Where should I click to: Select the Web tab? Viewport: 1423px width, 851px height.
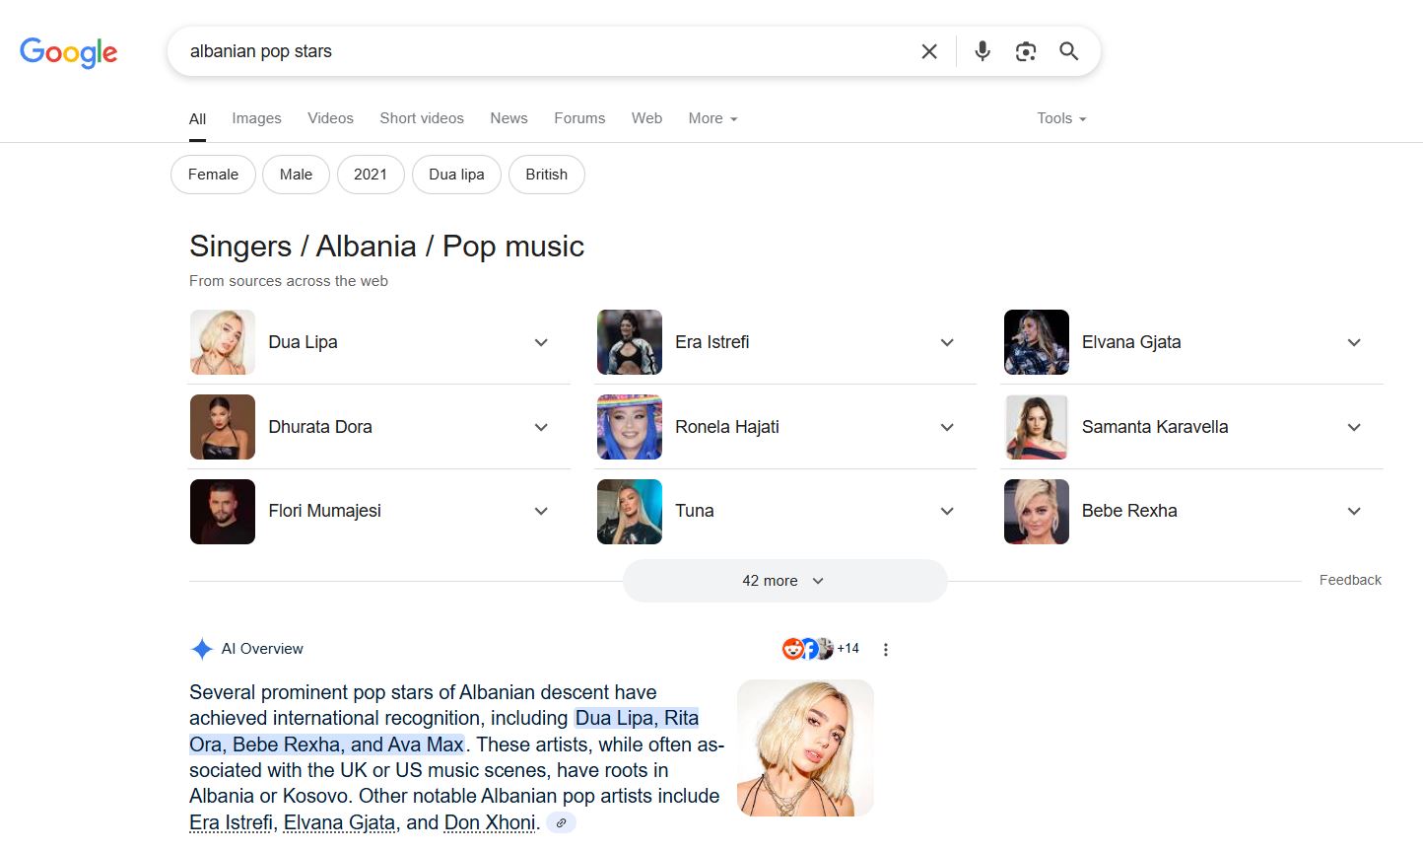646,118
